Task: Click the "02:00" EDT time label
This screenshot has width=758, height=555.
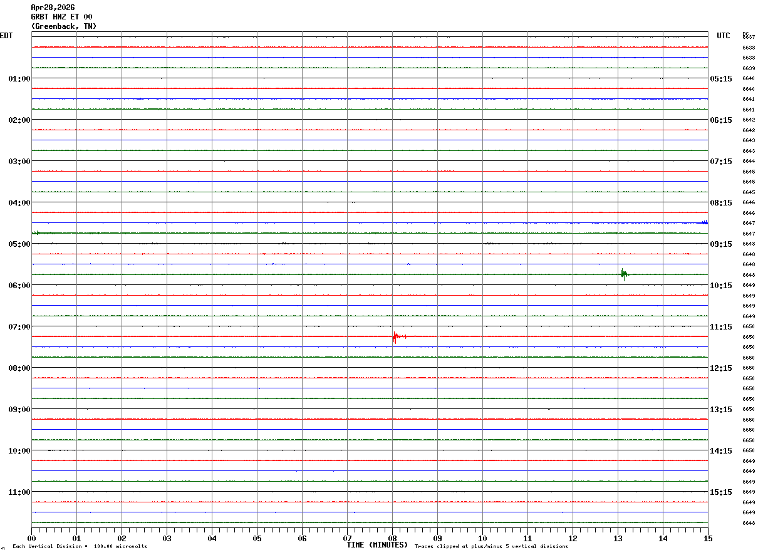Action: [x=19, y=120]
